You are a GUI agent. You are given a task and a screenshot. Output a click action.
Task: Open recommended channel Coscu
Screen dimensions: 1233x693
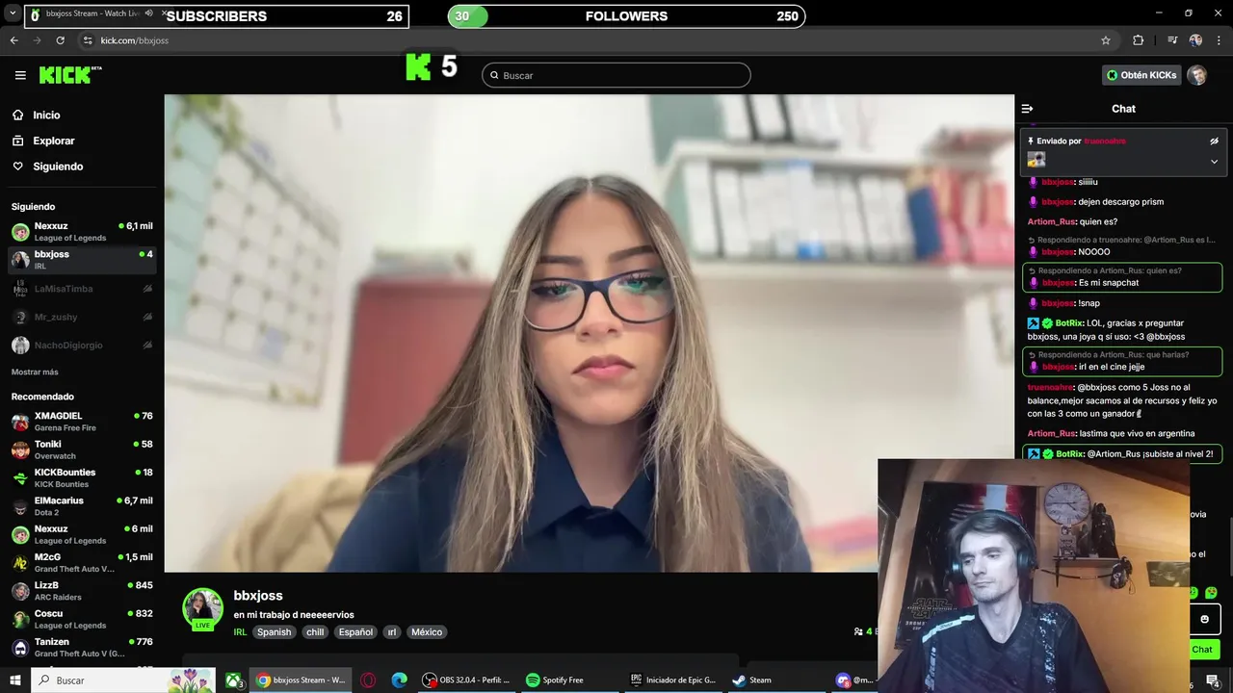[x=82, y=619]
